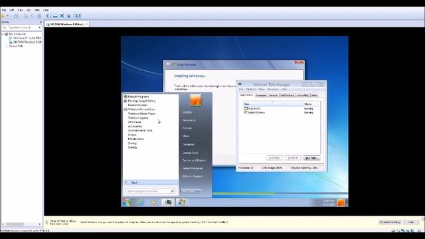425x239 pixels.
Task: Switch to Performance tab in Task Manager
Action: [x=287, y=96]
